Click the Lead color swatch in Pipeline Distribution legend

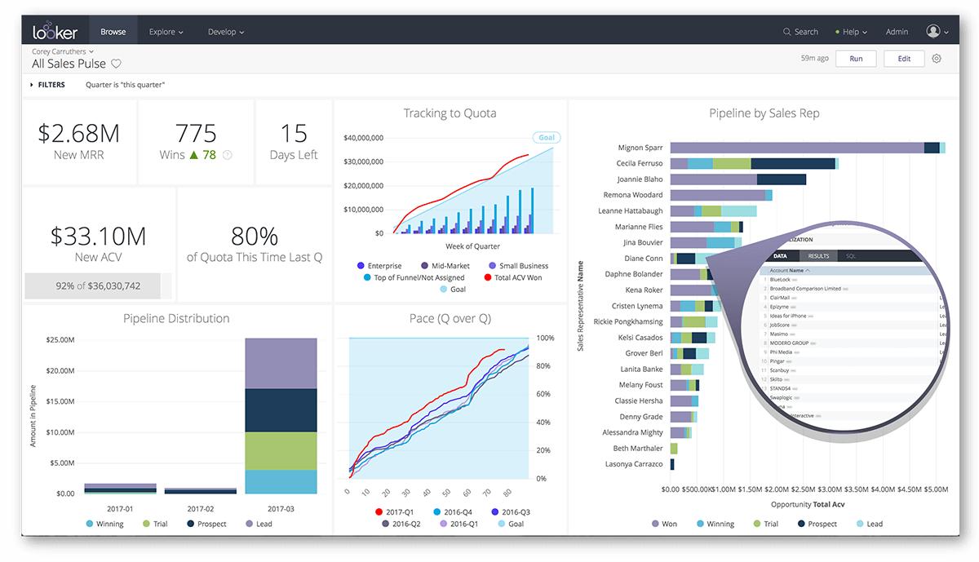pos(249,524)
